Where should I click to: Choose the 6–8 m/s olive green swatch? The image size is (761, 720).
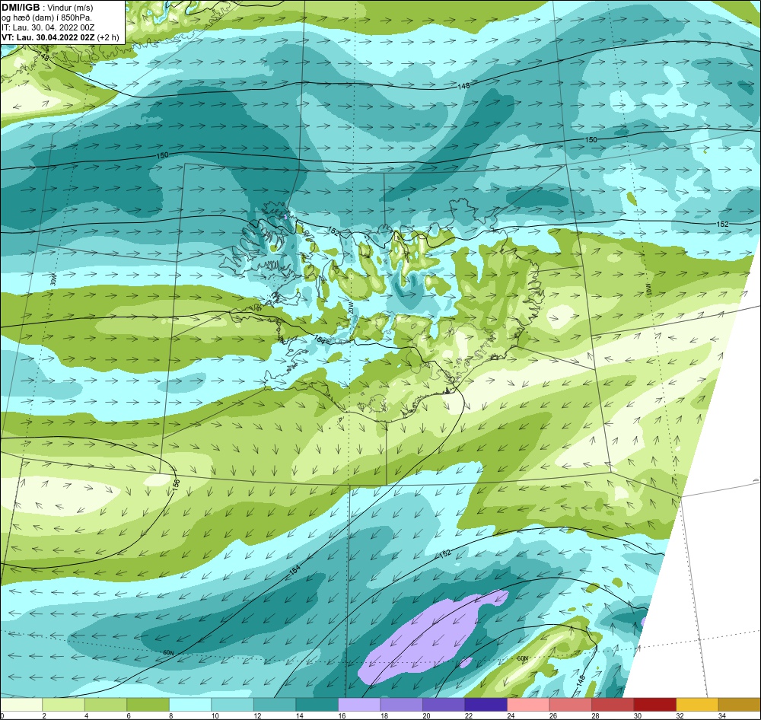148,705
